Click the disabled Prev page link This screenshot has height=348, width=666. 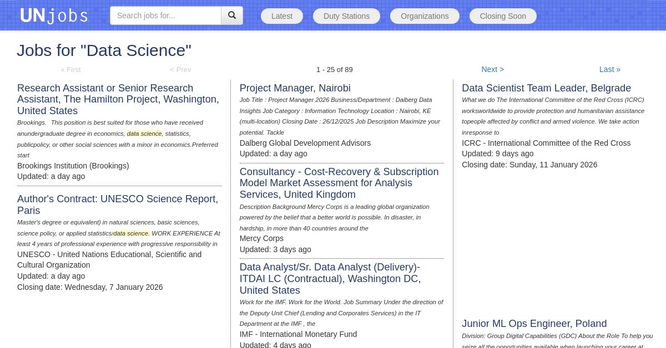180,70
